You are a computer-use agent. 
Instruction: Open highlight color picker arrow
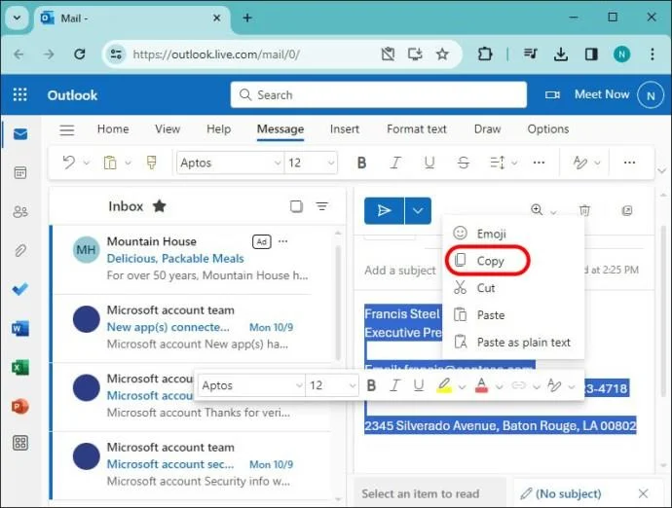coord(462,386)
